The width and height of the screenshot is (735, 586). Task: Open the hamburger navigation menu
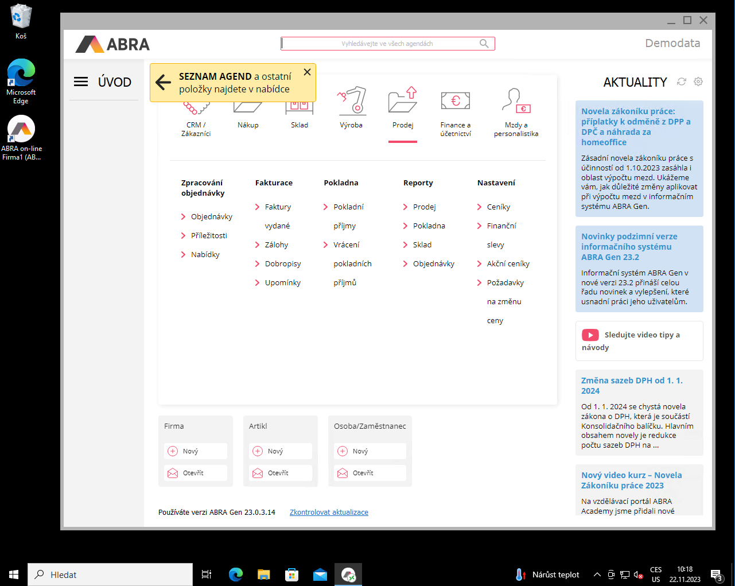pyautogui.click(x=80, y=82)
